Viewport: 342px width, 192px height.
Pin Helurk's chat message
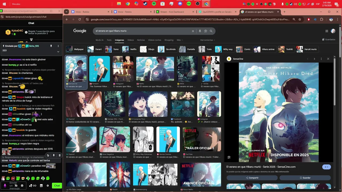tap(54, 155)
